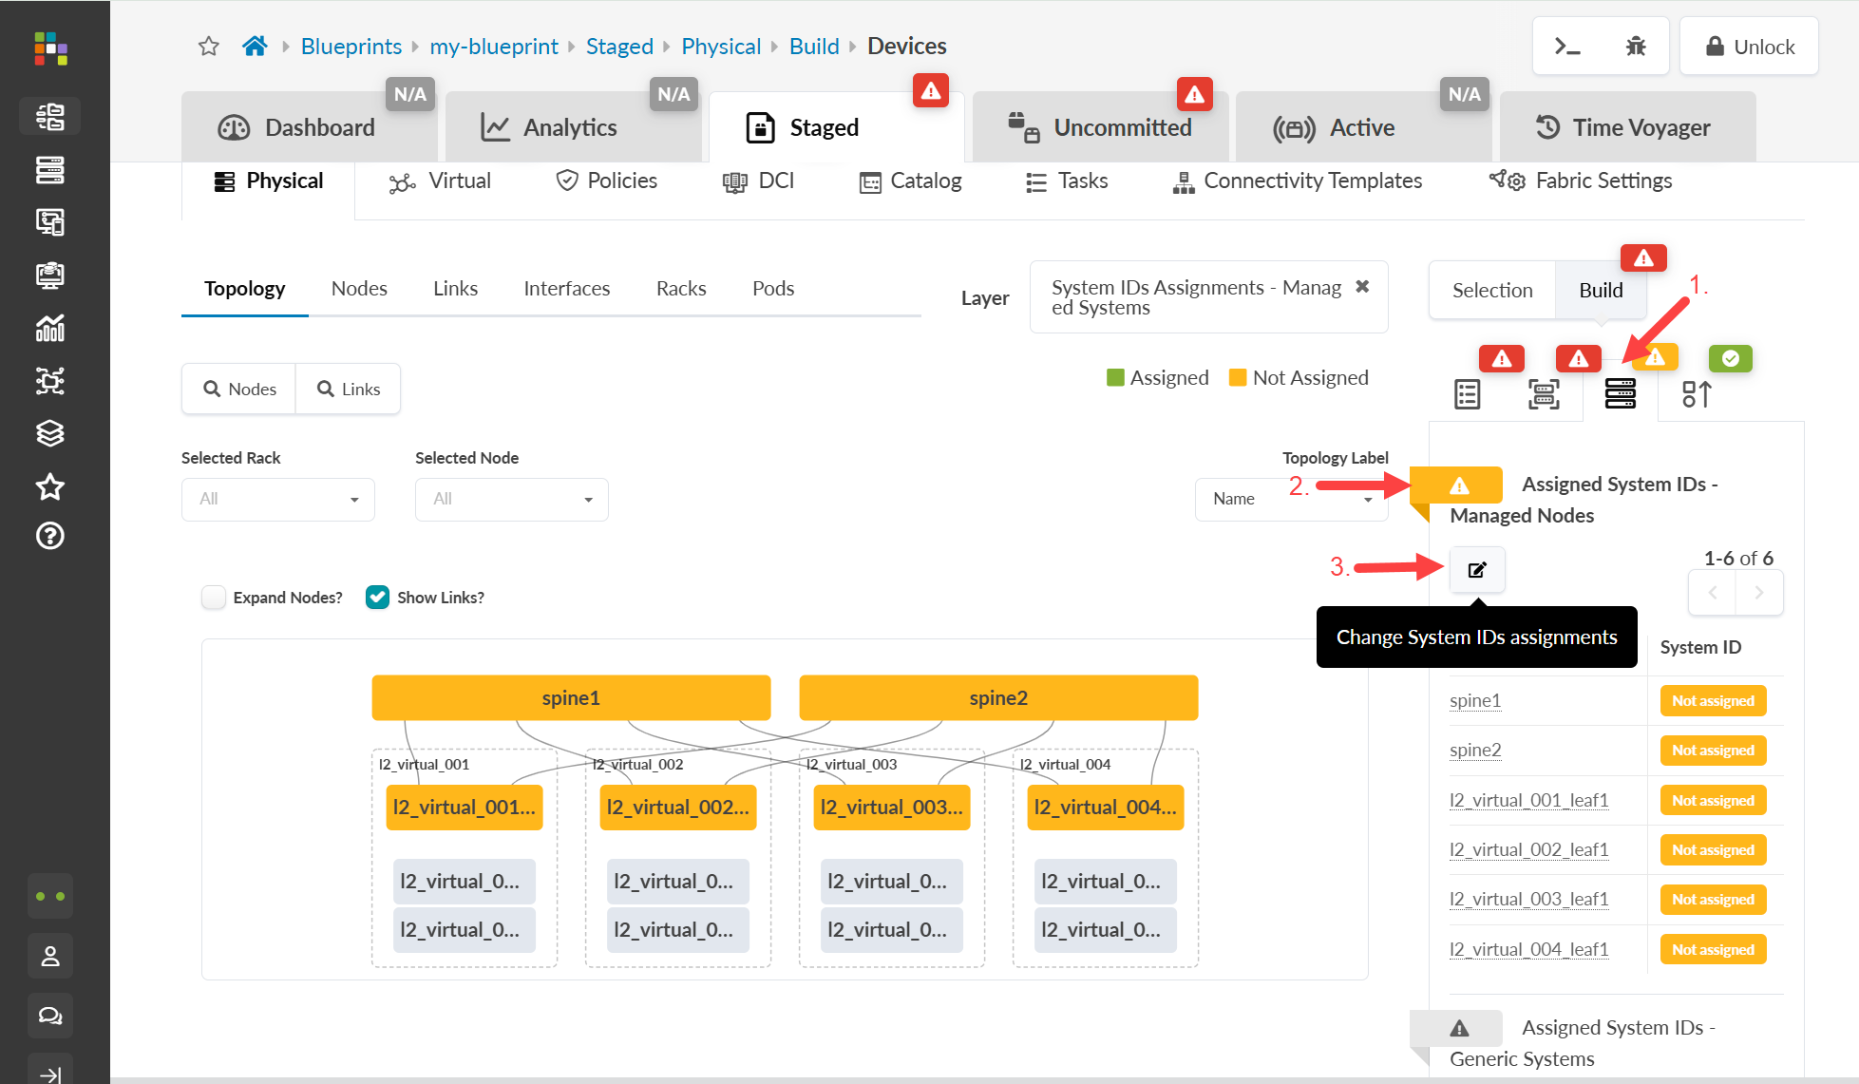Enable the Expand Nodes checkbox

click(x=214, y=598)
